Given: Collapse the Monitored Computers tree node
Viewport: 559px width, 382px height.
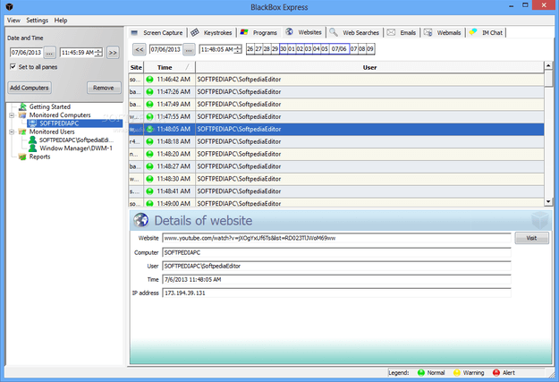Looking at the screenshot, I should click(x=12, y=115).
